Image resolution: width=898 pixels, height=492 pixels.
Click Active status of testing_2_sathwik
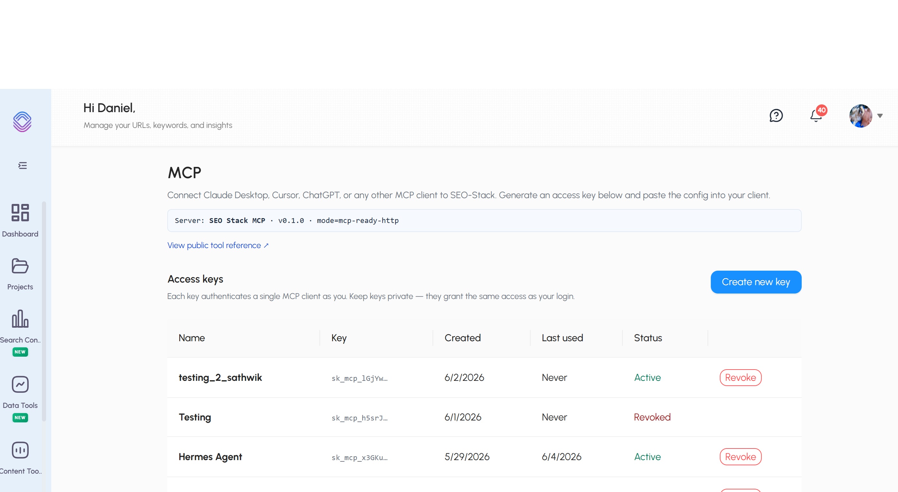click(x=647, y=378)
